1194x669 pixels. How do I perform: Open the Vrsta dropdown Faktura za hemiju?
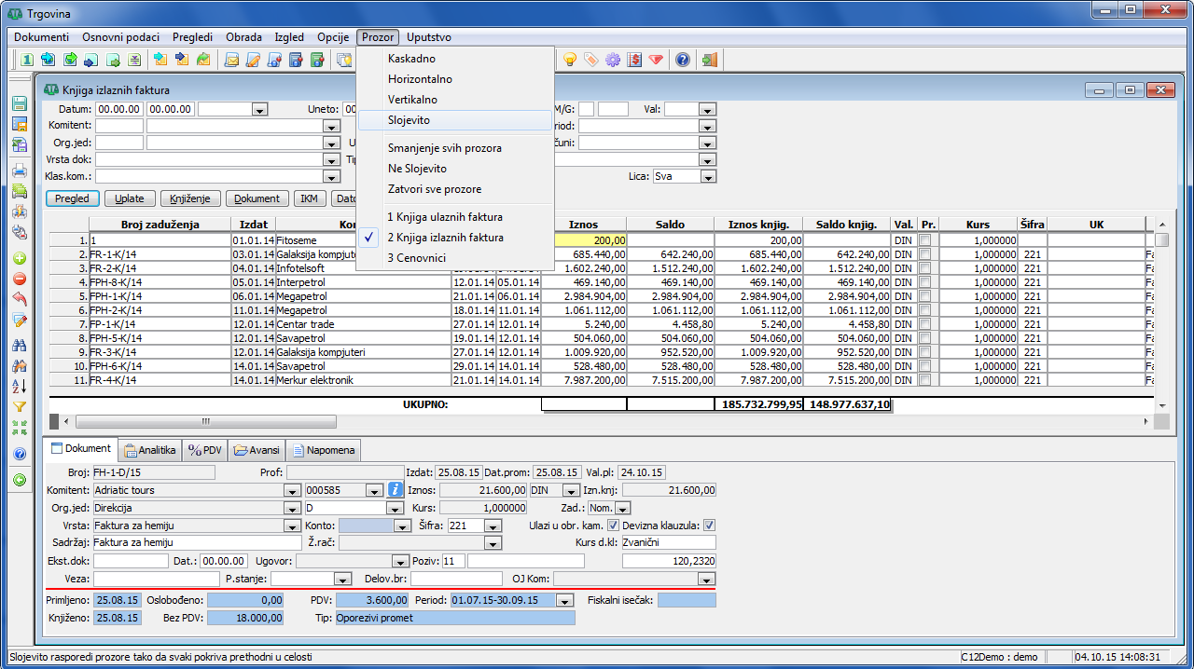click(x=292, y=526)
